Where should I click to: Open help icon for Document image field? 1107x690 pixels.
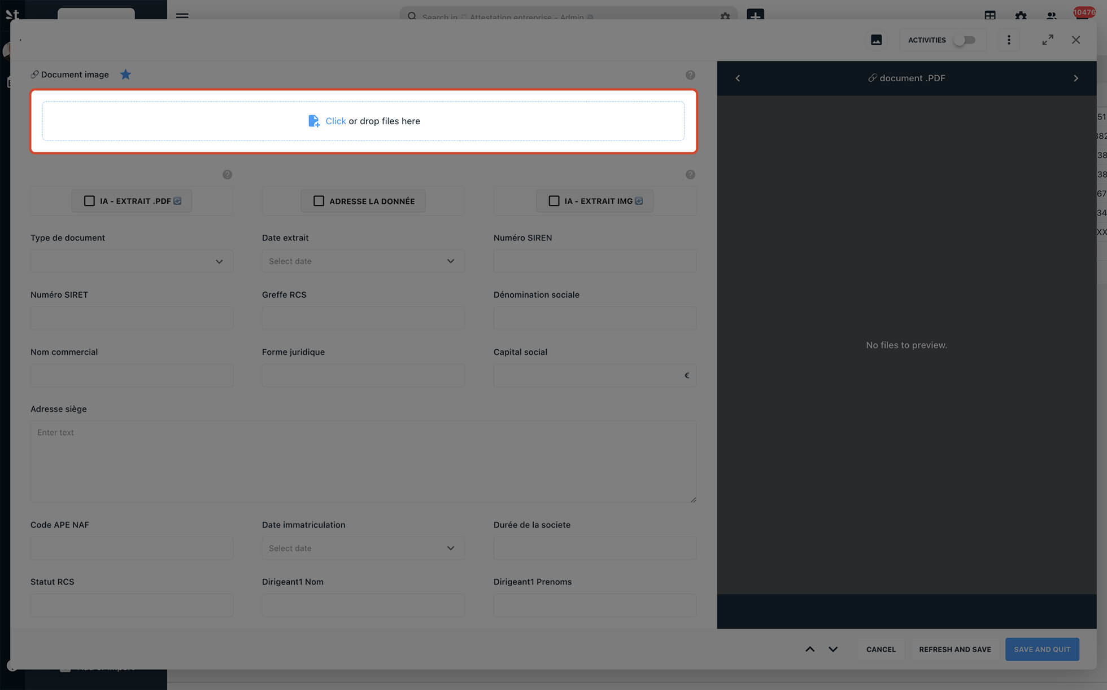pos(690,75)
